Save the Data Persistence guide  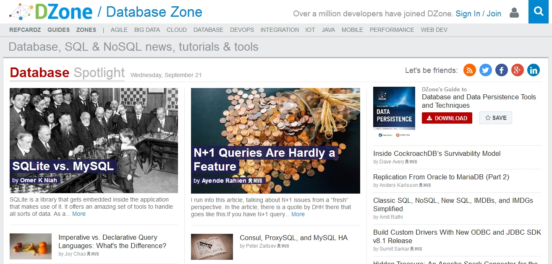pyautogui.click(x=496, y=118)
